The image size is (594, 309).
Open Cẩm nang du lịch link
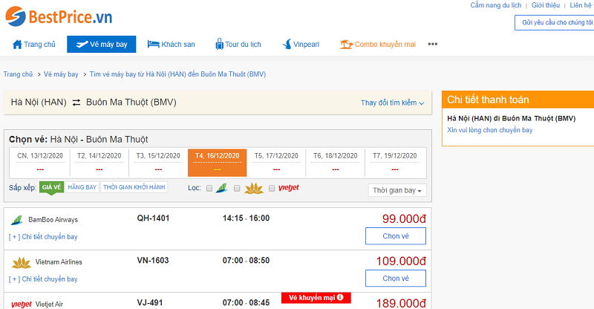coord(495,5)
